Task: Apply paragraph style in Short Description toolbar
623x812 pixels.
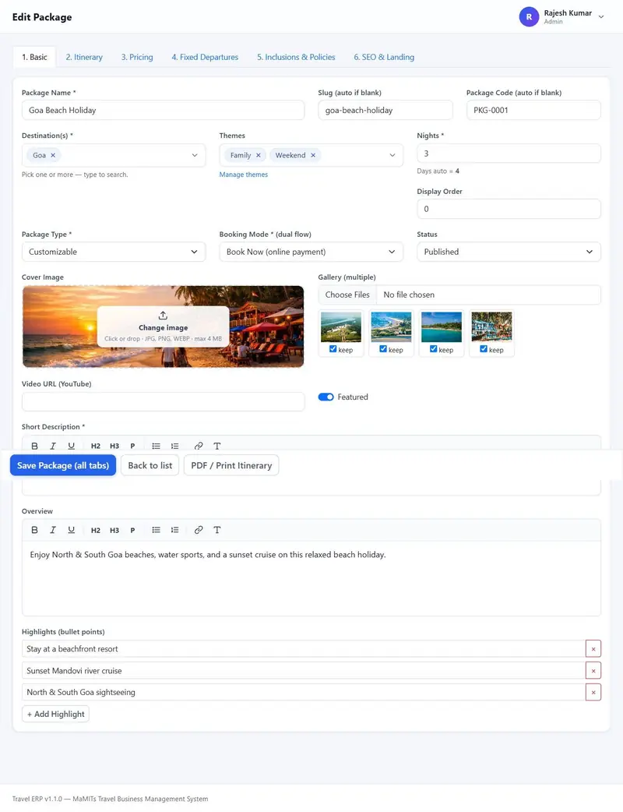Action: click(132, 446)
